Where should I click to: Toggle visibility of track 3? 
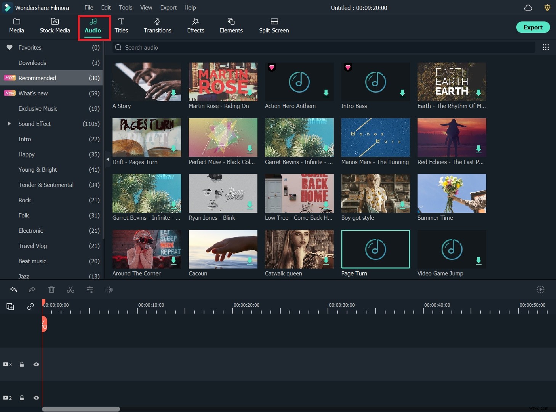[x=36, y=364]
